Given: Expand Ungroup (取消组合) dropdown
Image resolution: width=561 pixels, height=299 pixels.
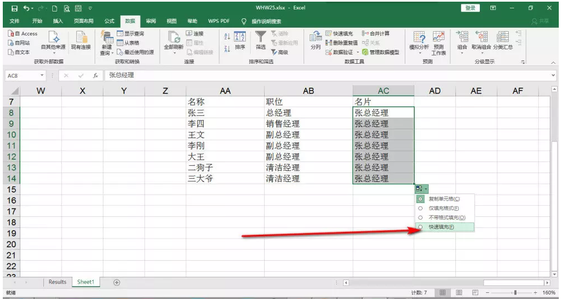Looking at the screenshot, I should click(x=481, y=53).
